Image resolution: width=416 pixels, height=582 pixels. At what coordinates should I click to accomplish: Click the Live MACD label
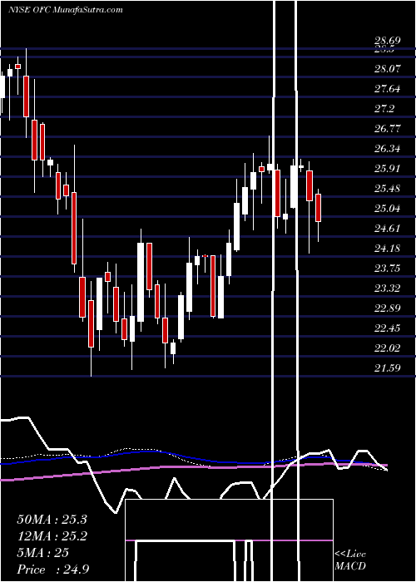(350, 560)
